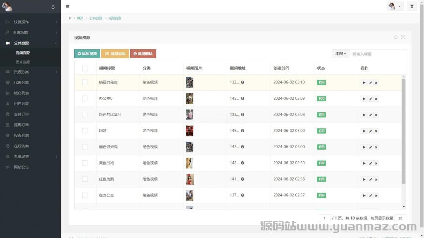The height and width of the screenshot is (238, 424).
Task: Check the checkbox for 黑色恨天高 row
Action: click(85, 147)
